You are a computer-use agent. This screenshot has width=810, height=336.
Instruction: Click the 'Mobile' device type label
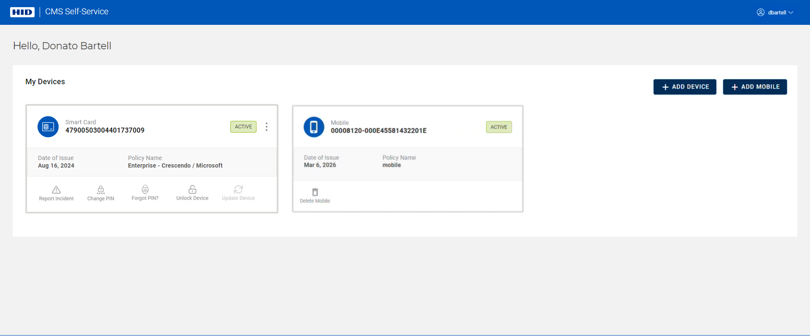pos(340,123)
